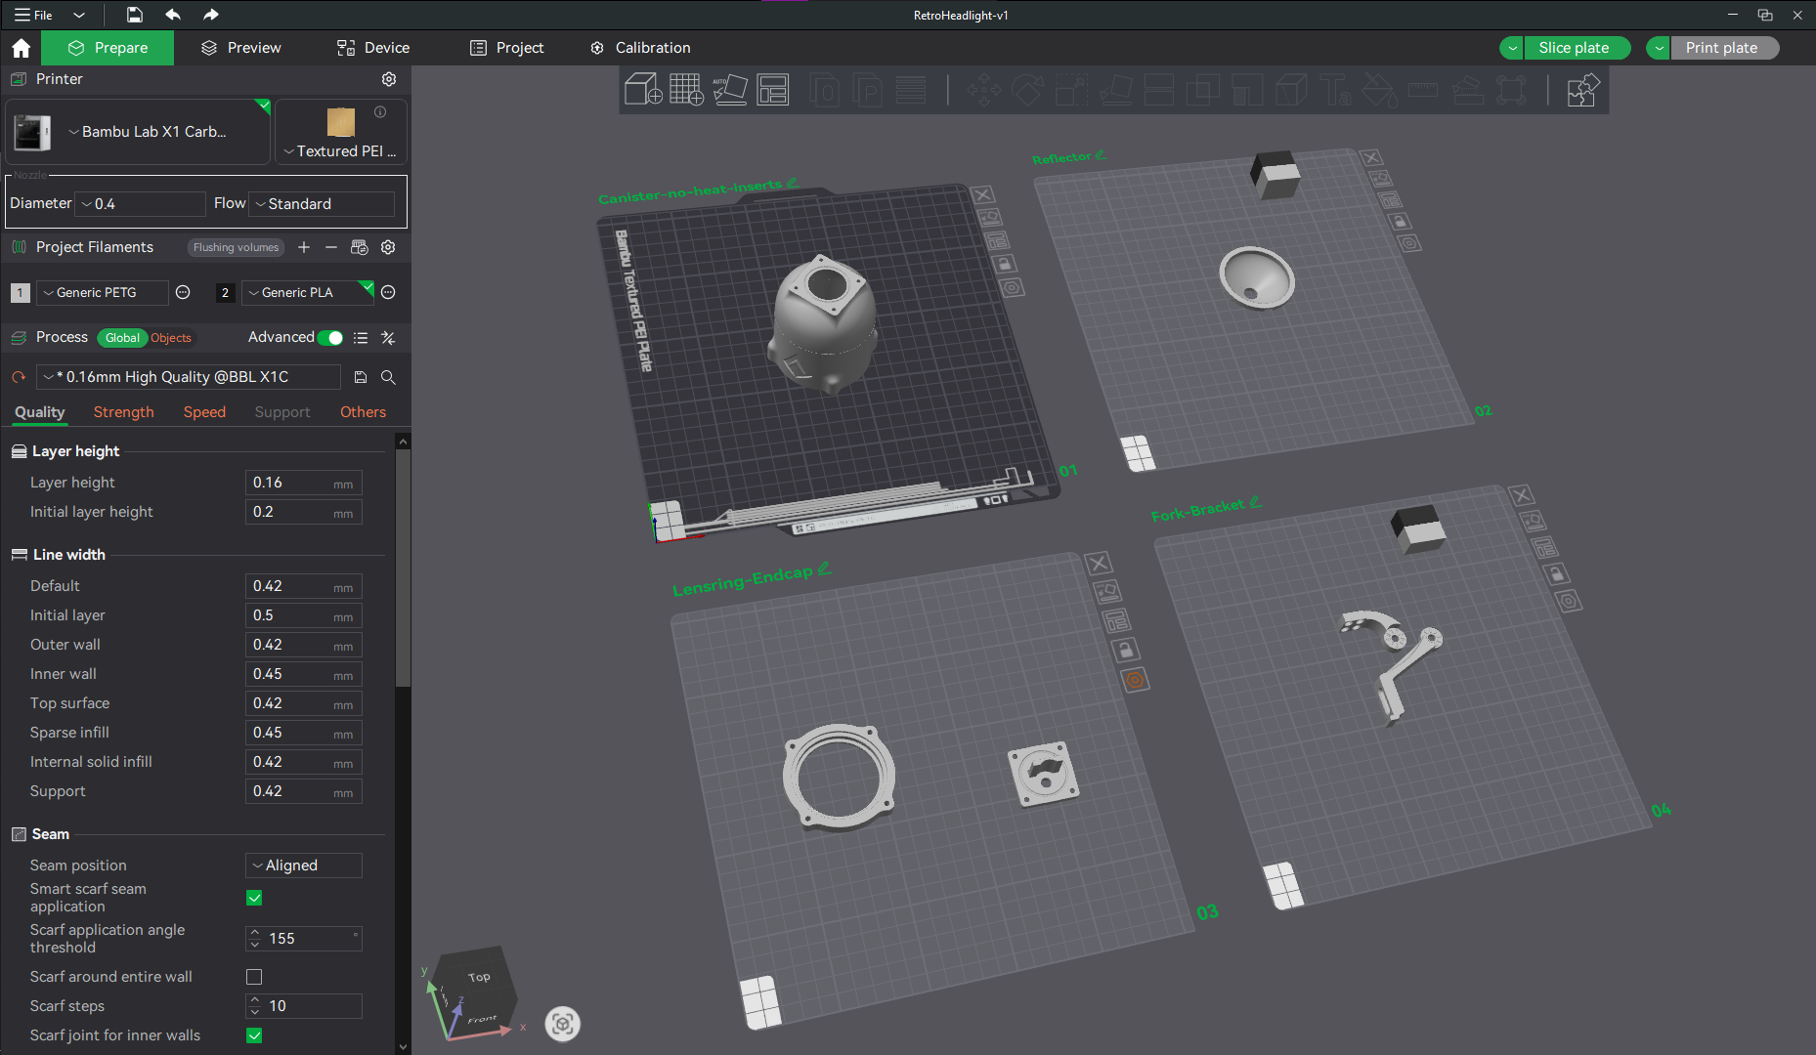The width and height of the screenshot is (1816, 1055).
Task: Open the Flow Standard dropdown
Action: pos(323,204)
